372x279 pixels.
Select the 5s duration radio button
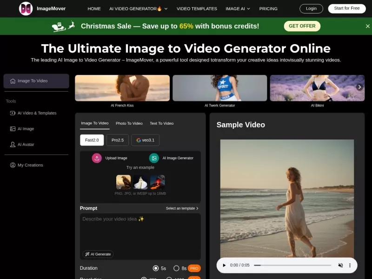coord(156,268)
